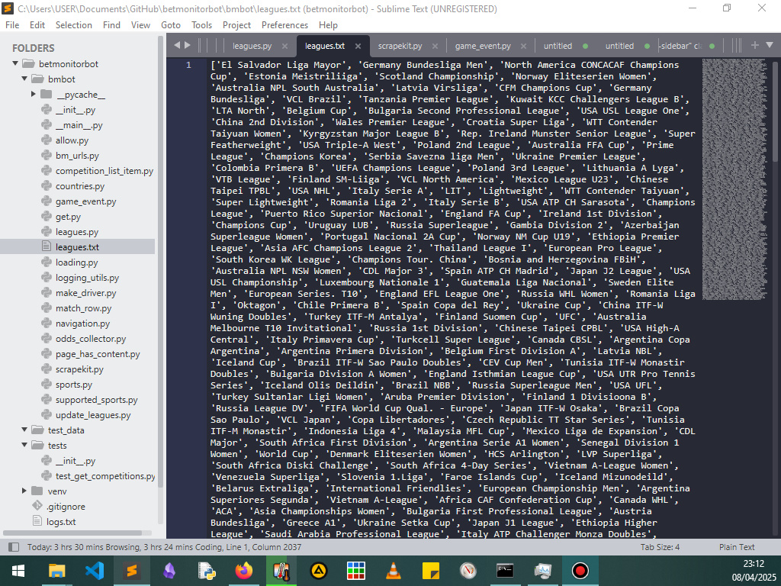Click 'Plain Text' to change the syntax

pos(739,547)
